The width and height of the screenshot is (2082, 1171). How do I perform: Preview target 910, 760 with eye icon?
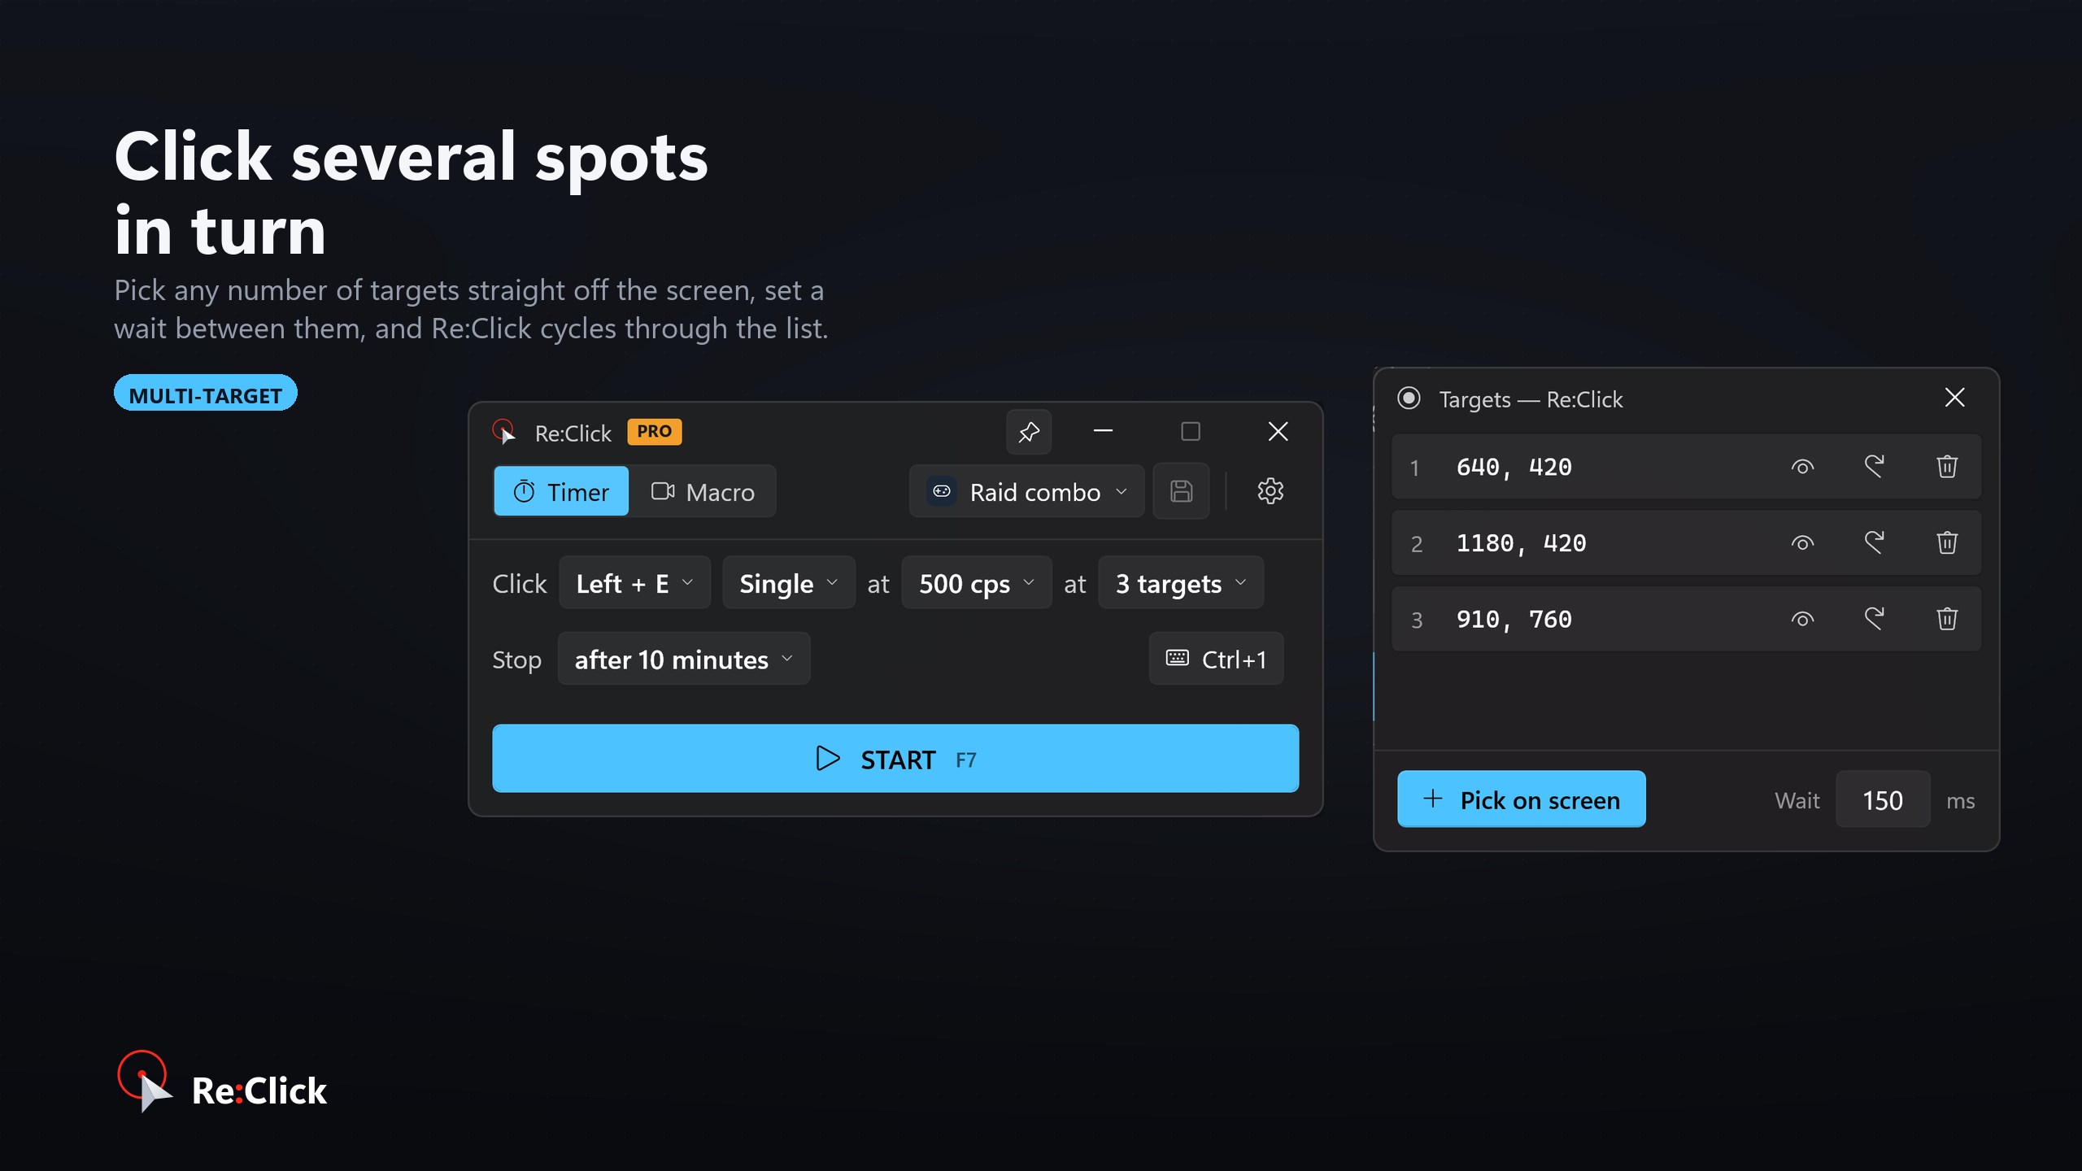1802,620
